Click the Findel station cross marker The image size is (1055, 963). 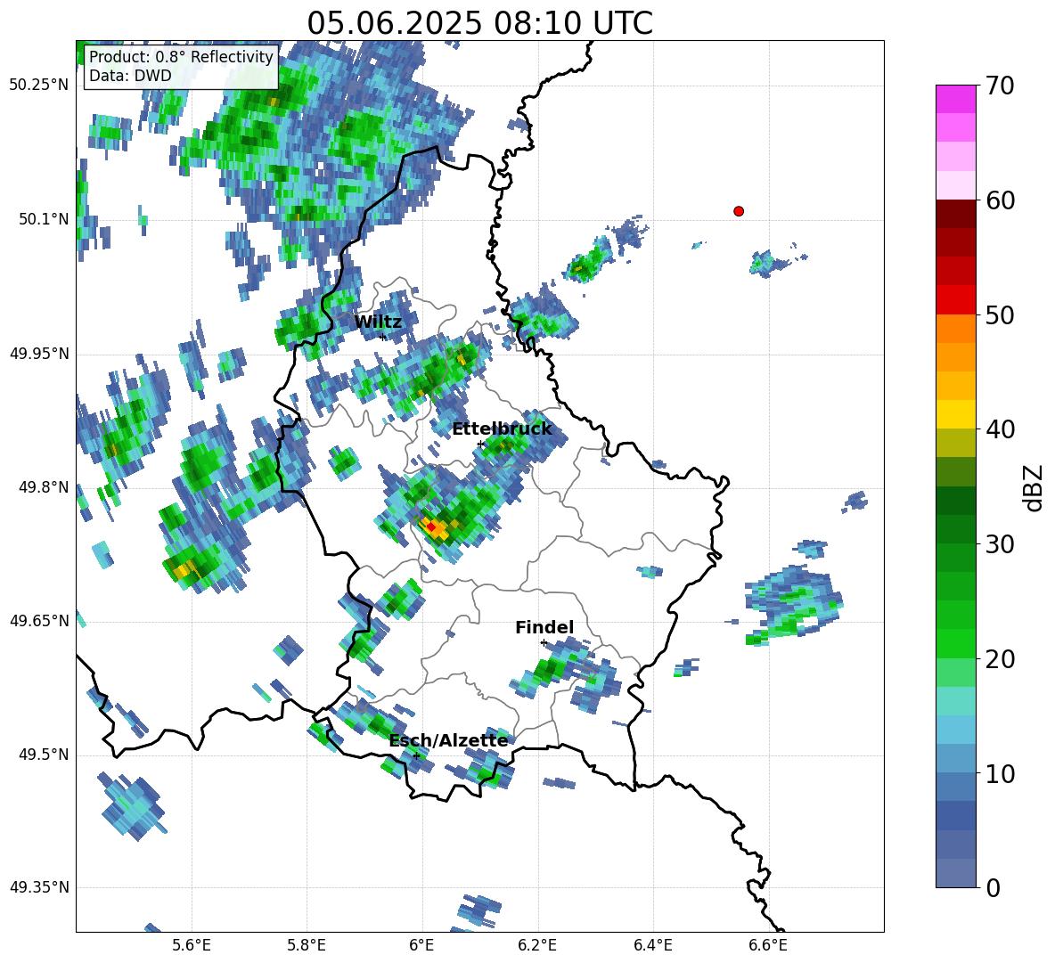[x=544, y=643]
